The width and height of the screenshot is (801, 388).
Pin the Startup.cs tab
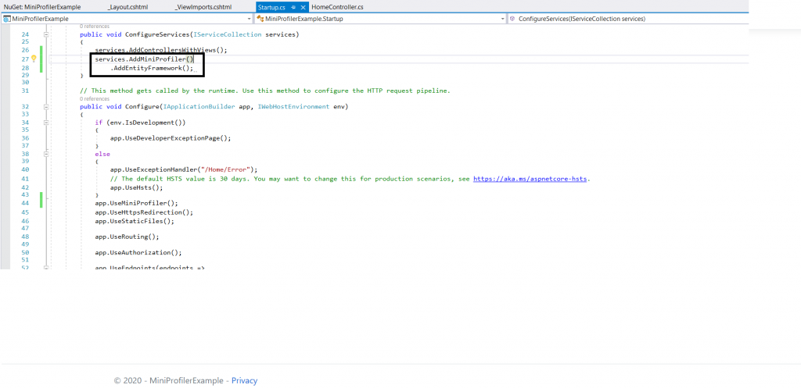[293, 8]
